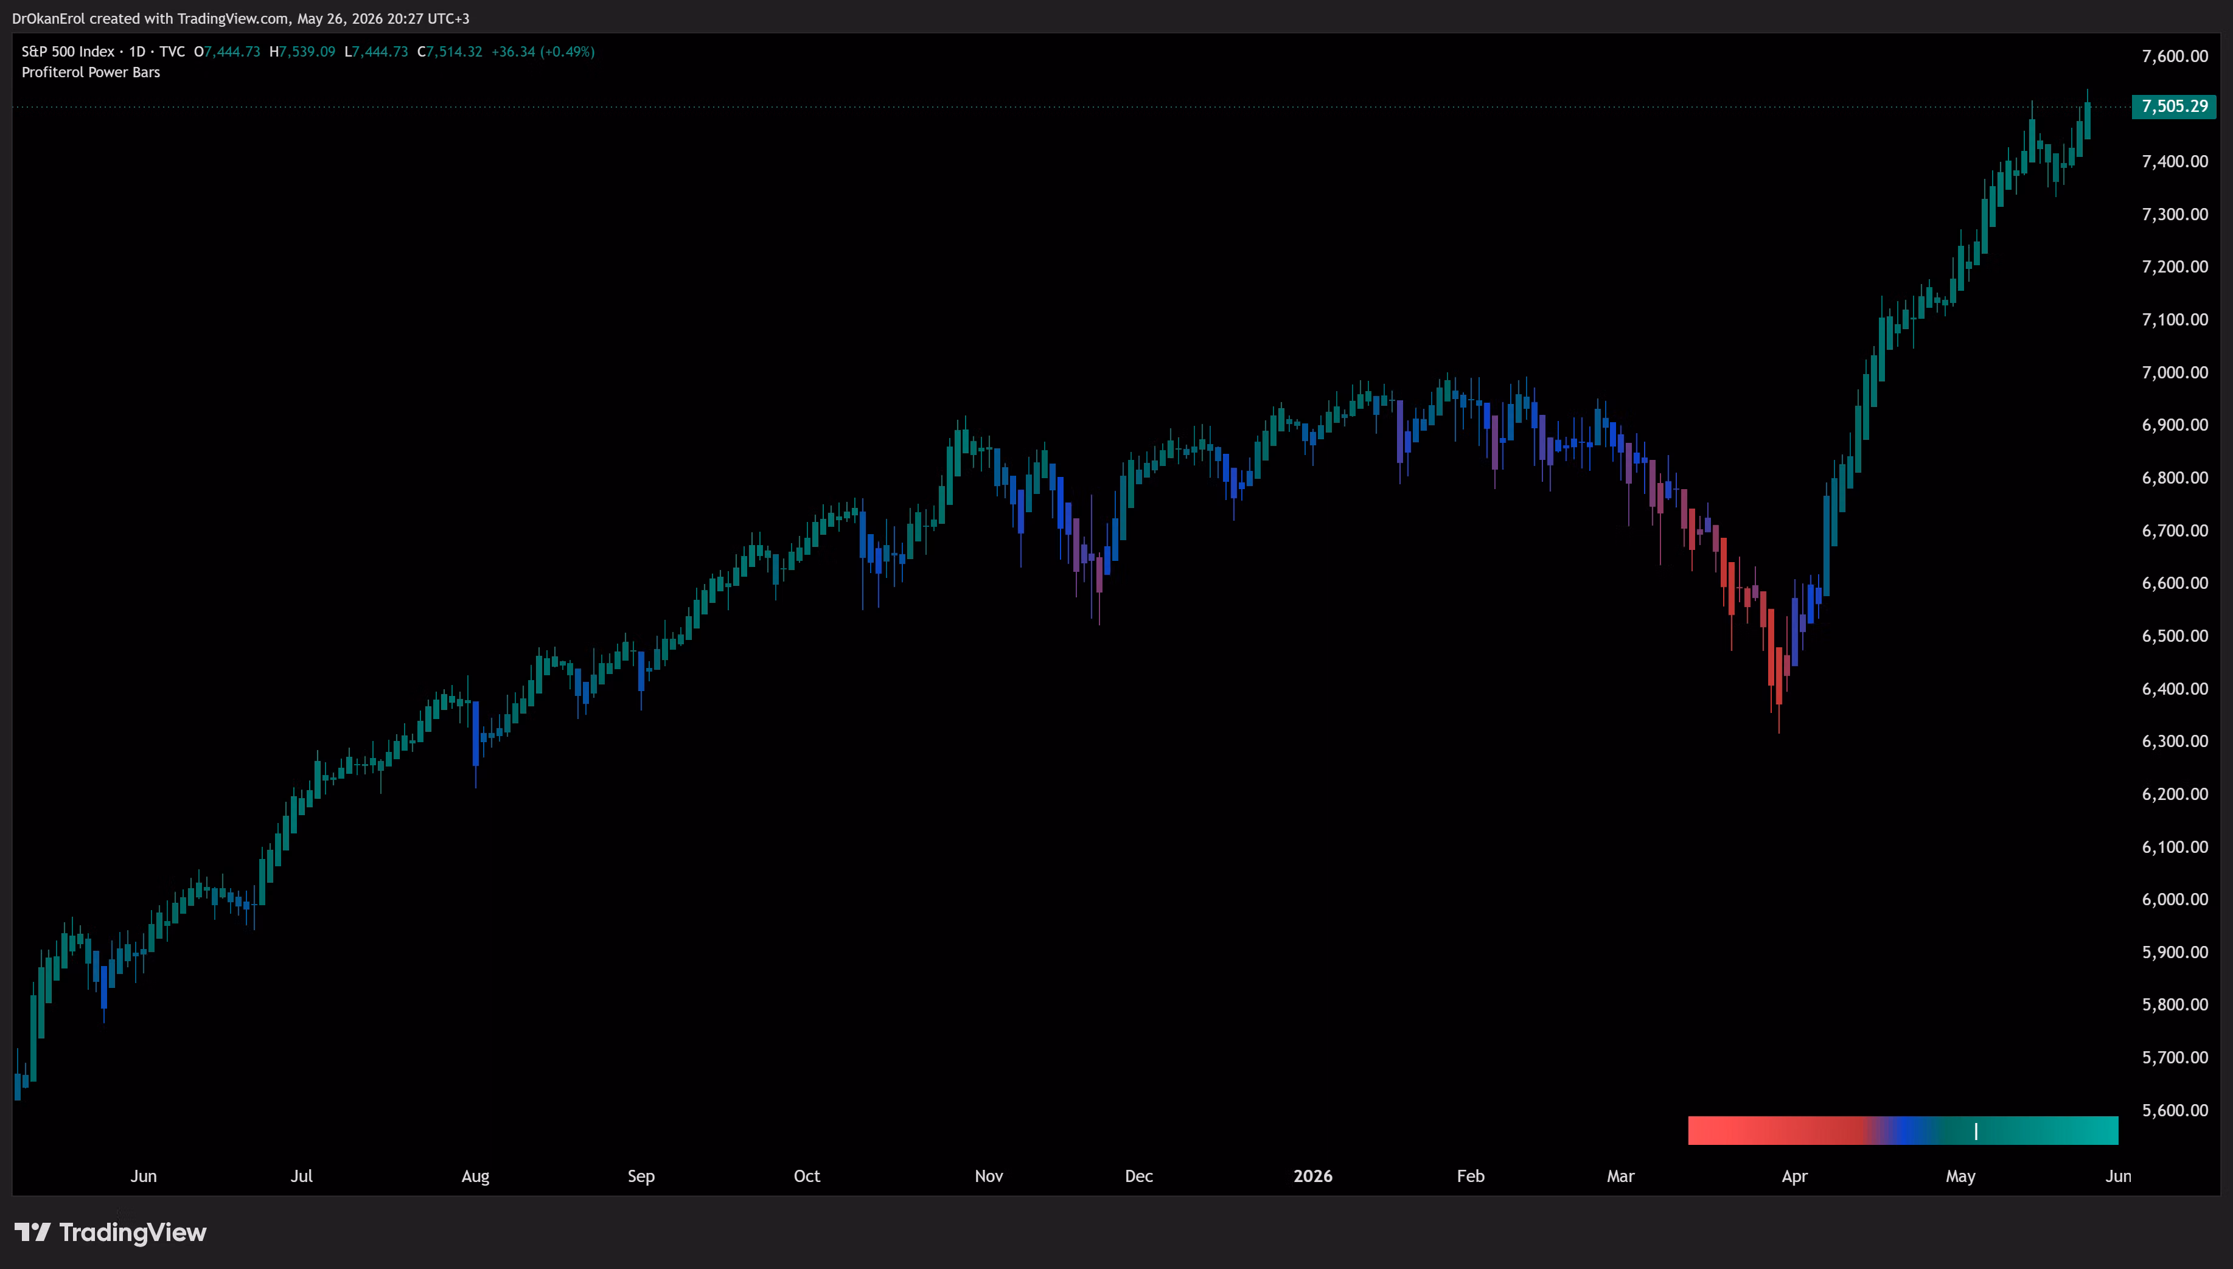
Task: Click the 5,600.00 price axis label
Action: click(x=2175, y=1110)
